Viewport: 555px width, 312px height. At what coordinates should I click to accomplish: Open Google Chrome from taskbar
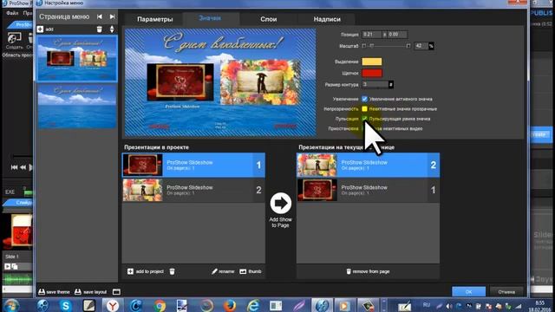(160, 305)
